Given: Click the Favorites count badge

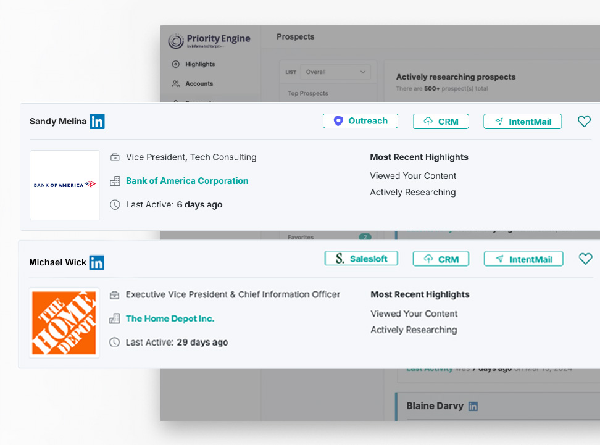Looking at the screenshot, I should coord(365,237).
